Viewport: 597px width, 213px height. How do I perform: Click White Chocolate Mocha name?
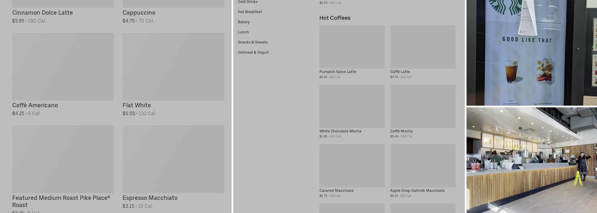(340, 131)
